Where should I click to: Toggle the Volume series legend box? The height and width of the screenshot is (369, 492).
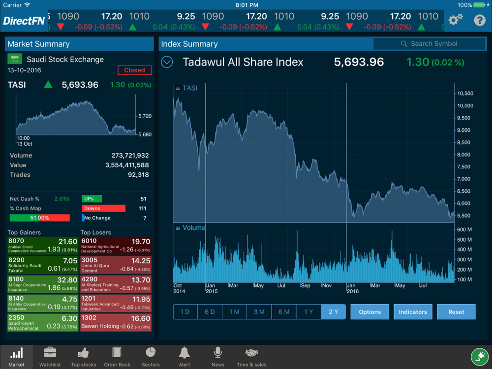[x=178, y=227]
